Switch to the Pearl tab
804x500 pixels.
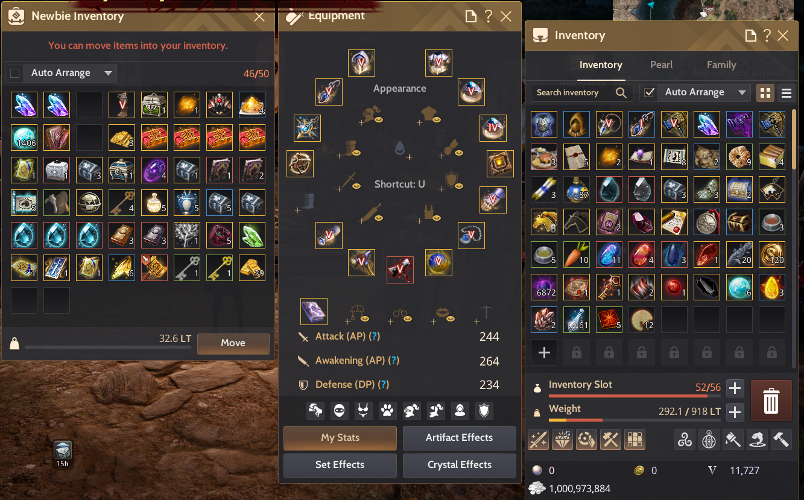coord(662,65)
